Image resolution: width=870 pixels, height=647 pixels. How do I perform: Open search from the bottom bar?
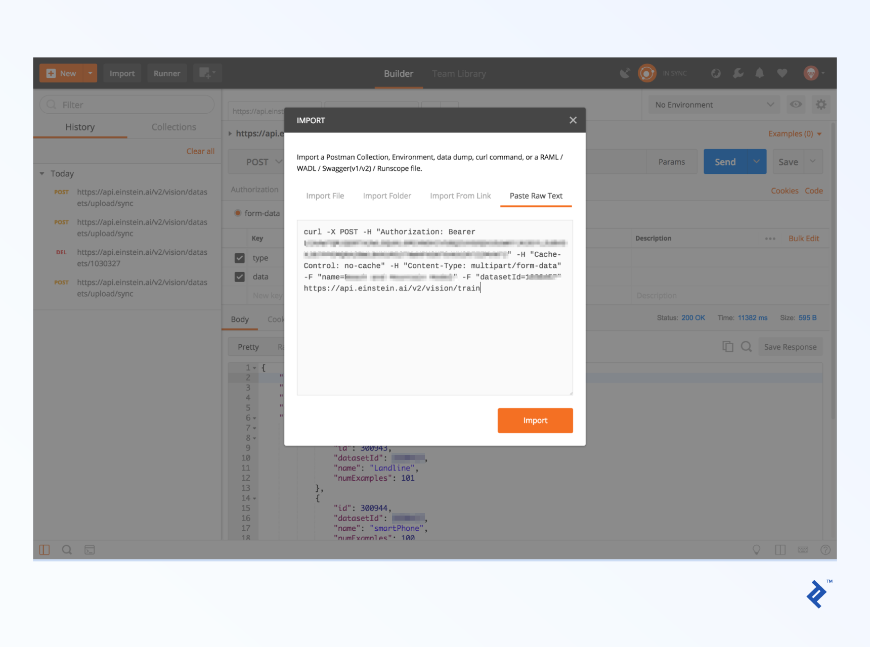click(x=67, y=550)
